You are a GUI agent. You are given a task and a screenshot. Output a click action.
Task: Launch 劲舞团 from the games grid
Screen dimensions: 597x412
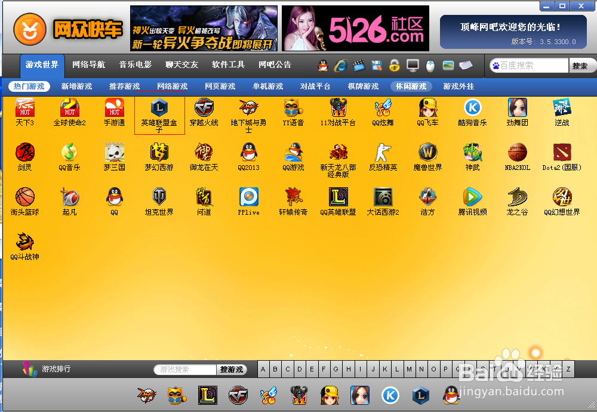pos(517,112)
